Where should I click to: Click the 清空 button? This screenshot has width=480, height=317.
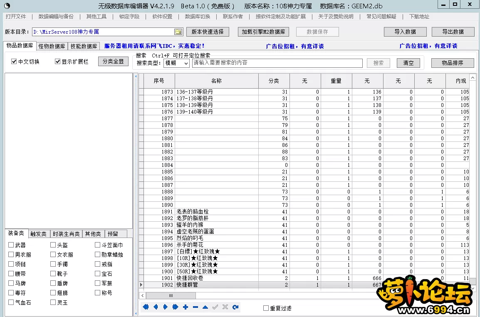point(408,63)
